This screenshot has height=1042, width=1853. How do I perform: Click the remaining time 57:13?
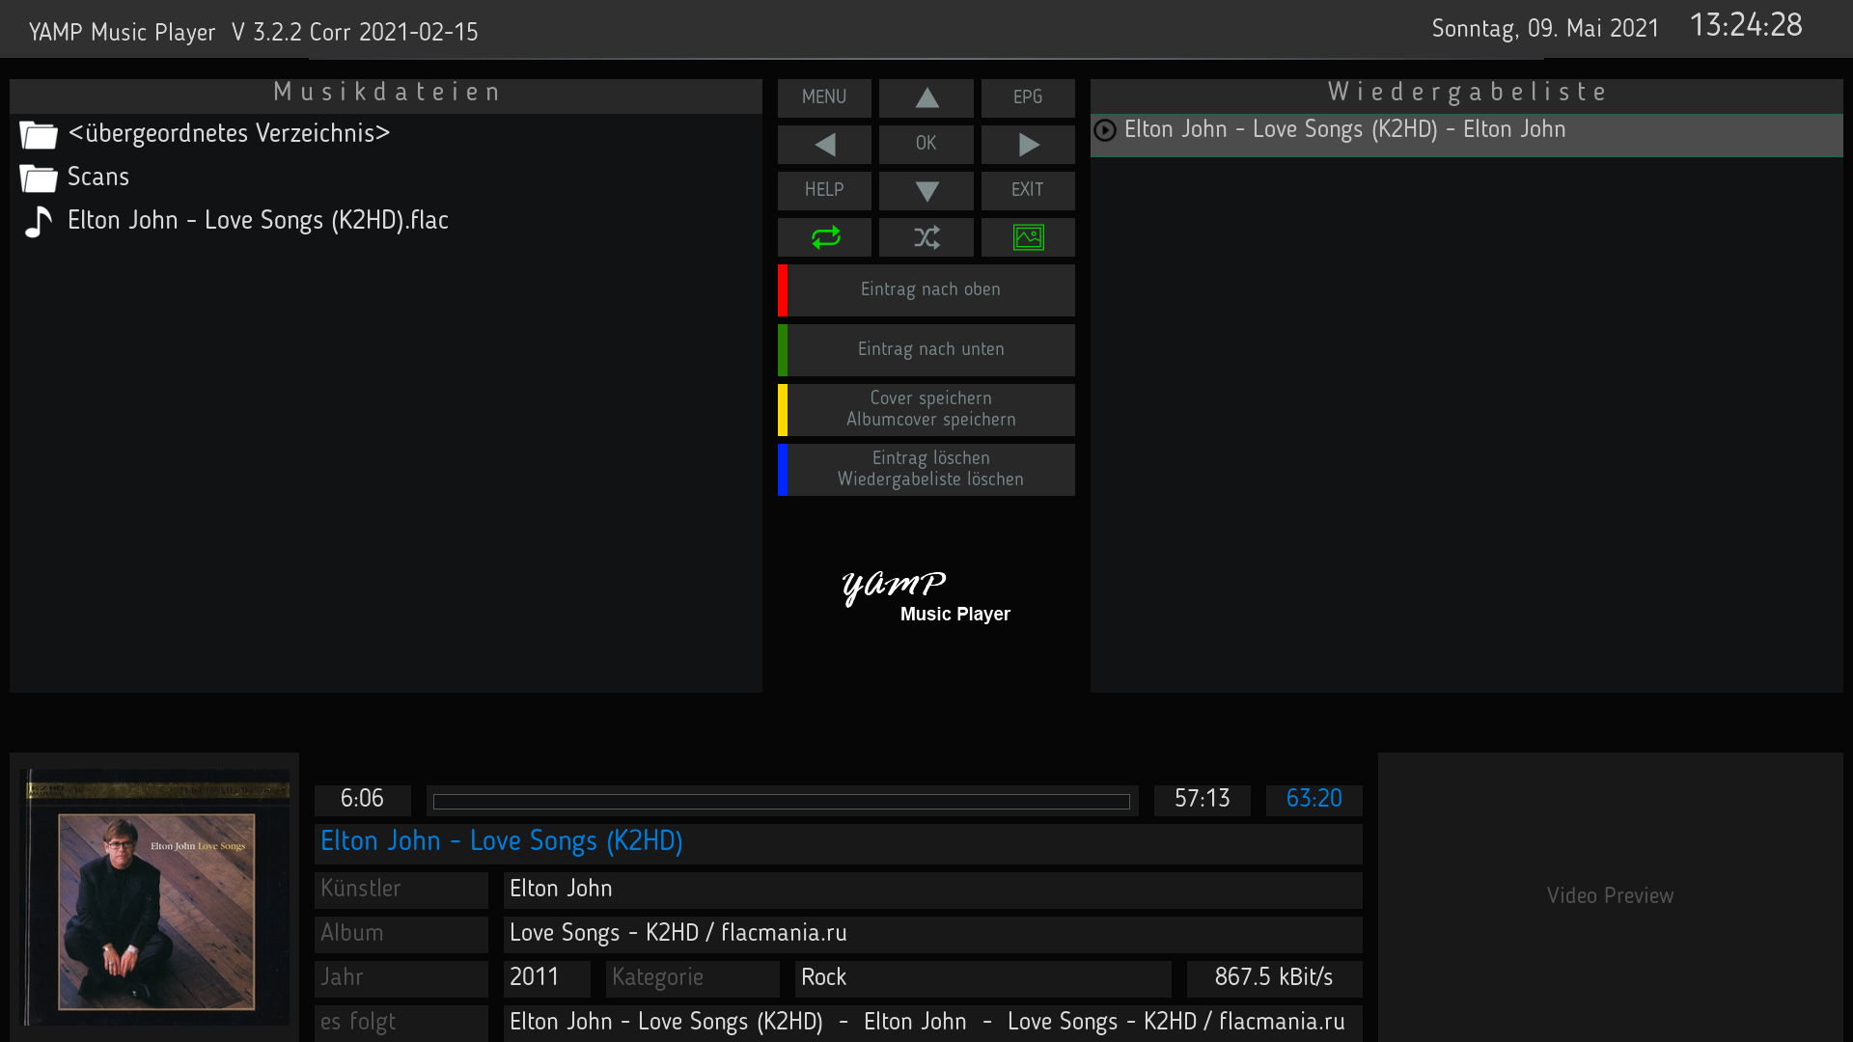1203,799
